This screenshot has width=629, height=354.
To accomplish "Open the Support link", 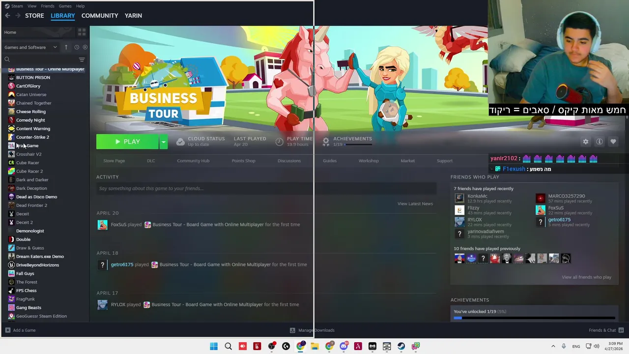I will (x=445, y=161).
